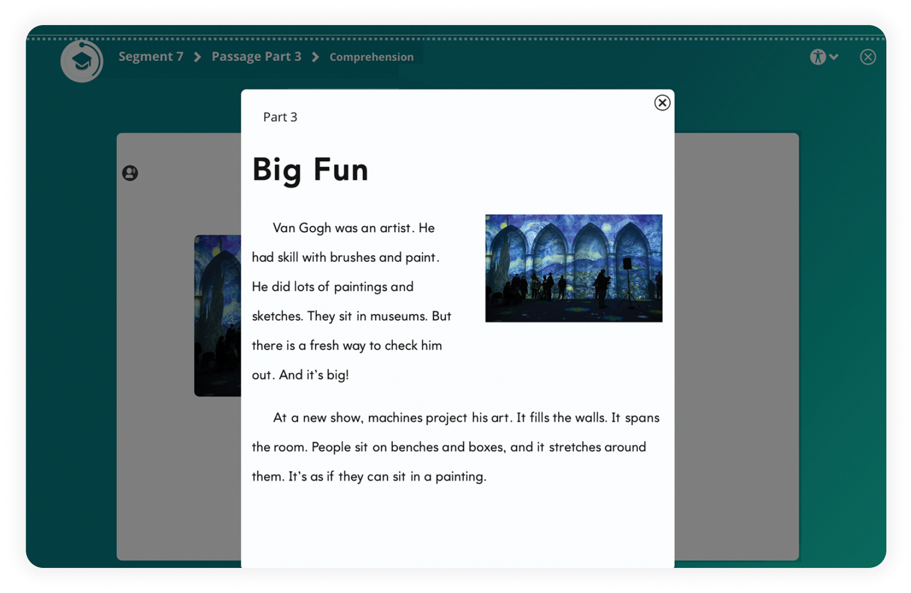This screenshot has width=911, height=593.
Task: Select the Comprehension breadcrumb
Action: coord(371,57)
